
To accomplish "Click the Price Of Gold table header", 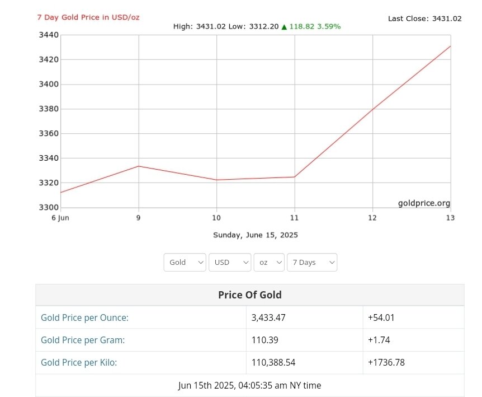I will pyautogui.click(x=249, y=295).
